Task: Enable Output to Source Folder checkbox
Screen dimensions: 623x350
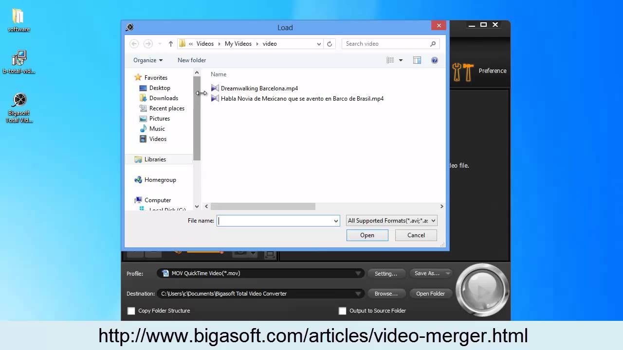Action: click(x=342, y=311)
